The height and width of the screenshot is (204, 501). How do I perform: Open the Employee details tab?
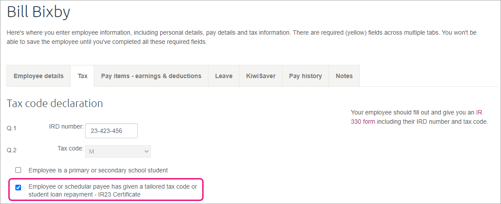pyautogui.click(x=39, y=76)
